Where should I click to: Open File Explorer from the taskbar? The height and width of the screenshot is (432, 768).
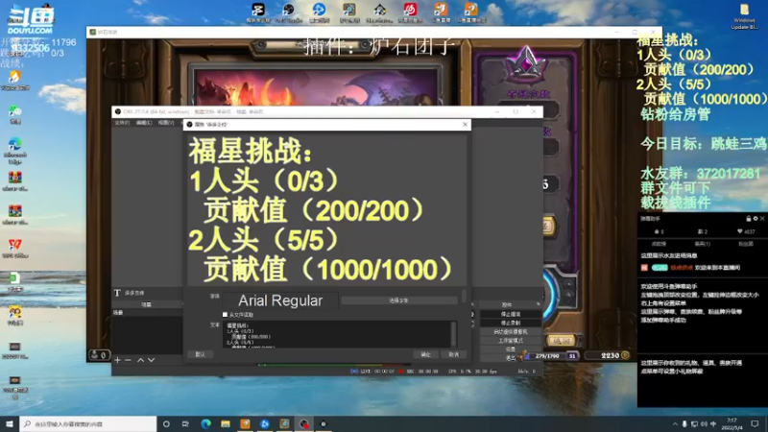[226, 423]
